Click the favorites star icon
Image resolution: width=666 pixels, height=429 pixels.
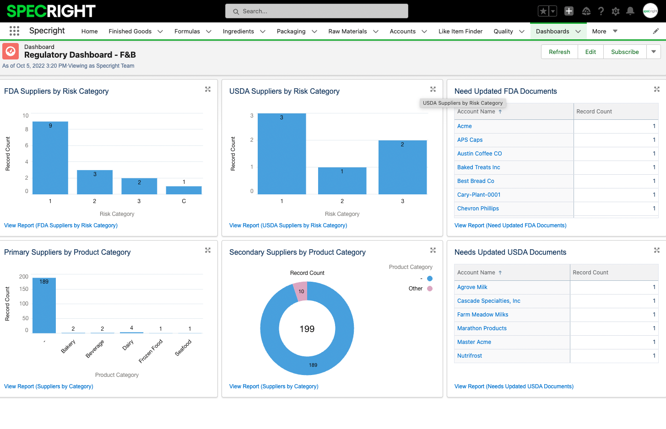[543, 11]
